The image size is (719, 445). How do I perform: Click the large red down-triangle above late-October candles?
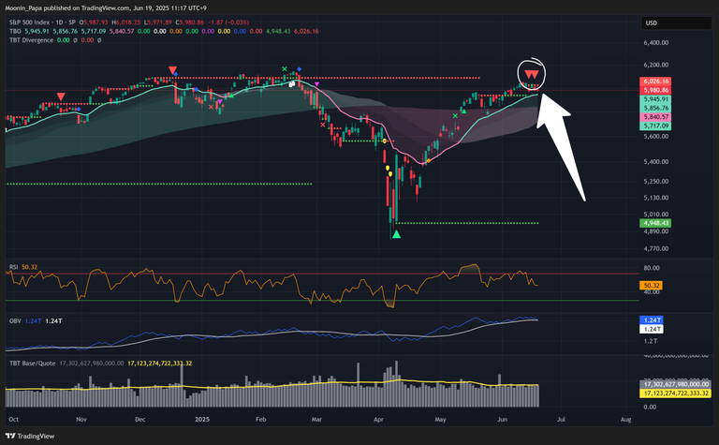click(x=61, y=96)
